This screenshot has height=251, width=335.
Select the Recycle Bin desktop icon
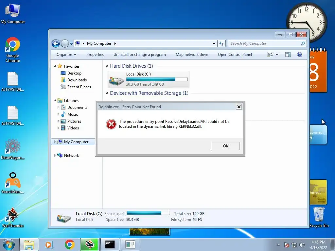click(x=319, y=217)
